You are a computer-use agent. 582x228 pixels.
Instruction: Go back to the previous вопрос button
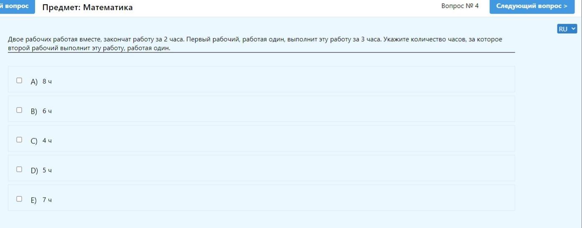(x=17, y=6)
